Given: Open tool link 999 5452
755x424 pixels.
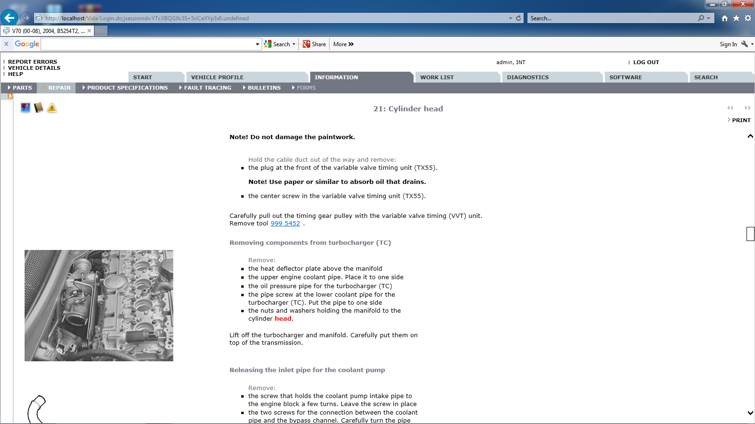Looking at the screenshot, I should pyautogui.click(x=285, y=224).
